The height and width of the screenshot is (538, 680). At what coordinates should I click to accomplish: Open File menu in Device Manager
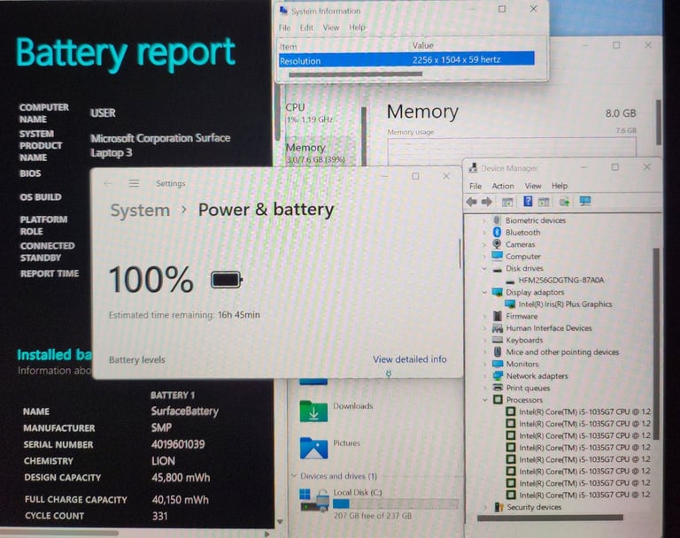475,186
